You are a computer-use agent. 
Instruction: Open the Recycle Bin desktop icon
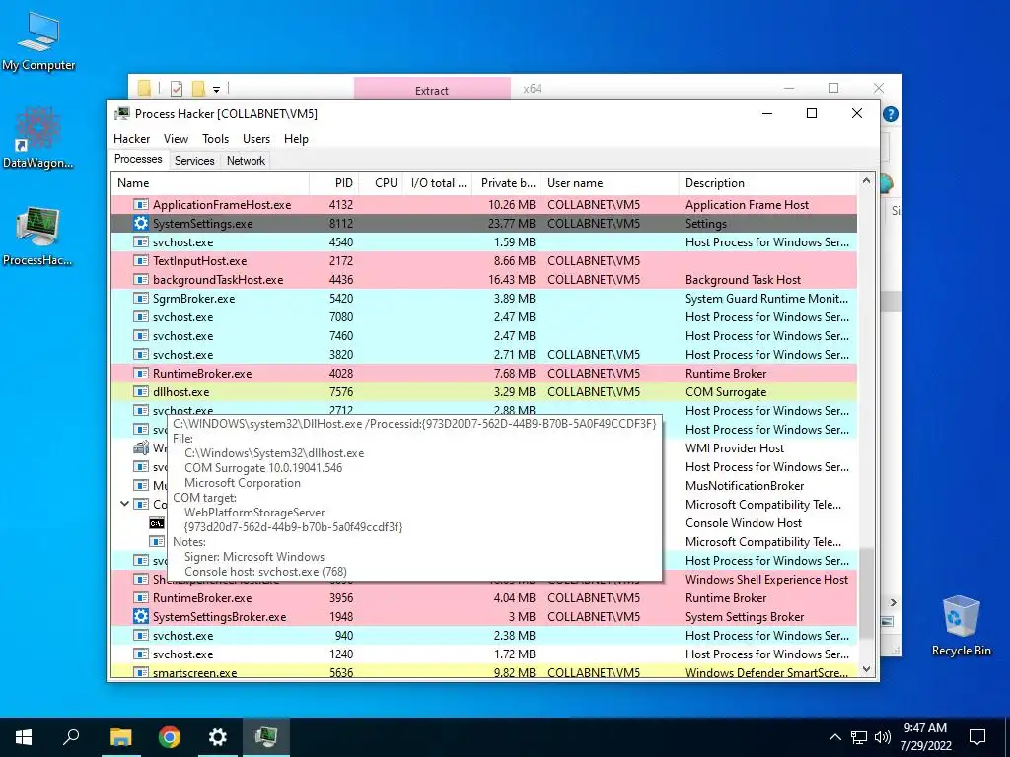961,625
